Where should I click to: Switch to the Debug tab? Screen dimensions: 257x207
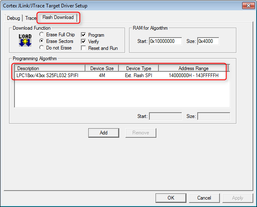[x=13, y=18]
